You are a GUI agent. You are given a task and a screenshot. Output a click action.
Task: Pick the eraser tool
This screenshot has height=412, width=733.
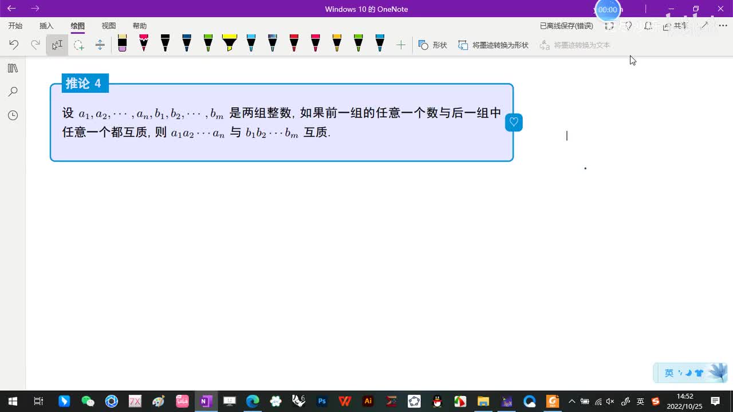122,43
